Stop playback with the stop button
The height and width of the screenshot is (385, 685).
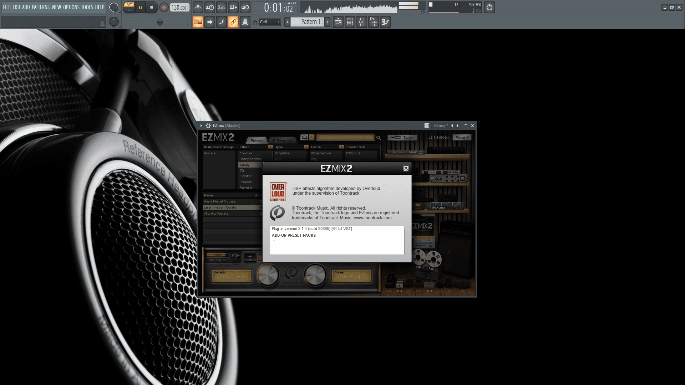[x=152, y=7]
